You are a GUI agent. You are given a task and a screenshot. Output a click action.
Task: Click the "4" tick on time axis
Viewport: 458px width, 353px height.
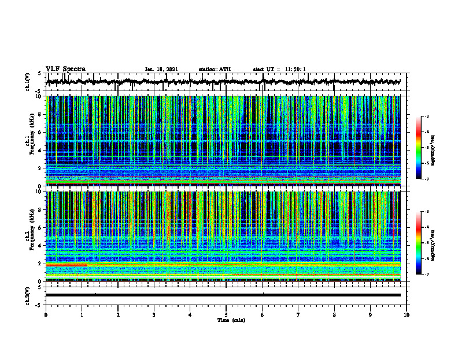190,315
